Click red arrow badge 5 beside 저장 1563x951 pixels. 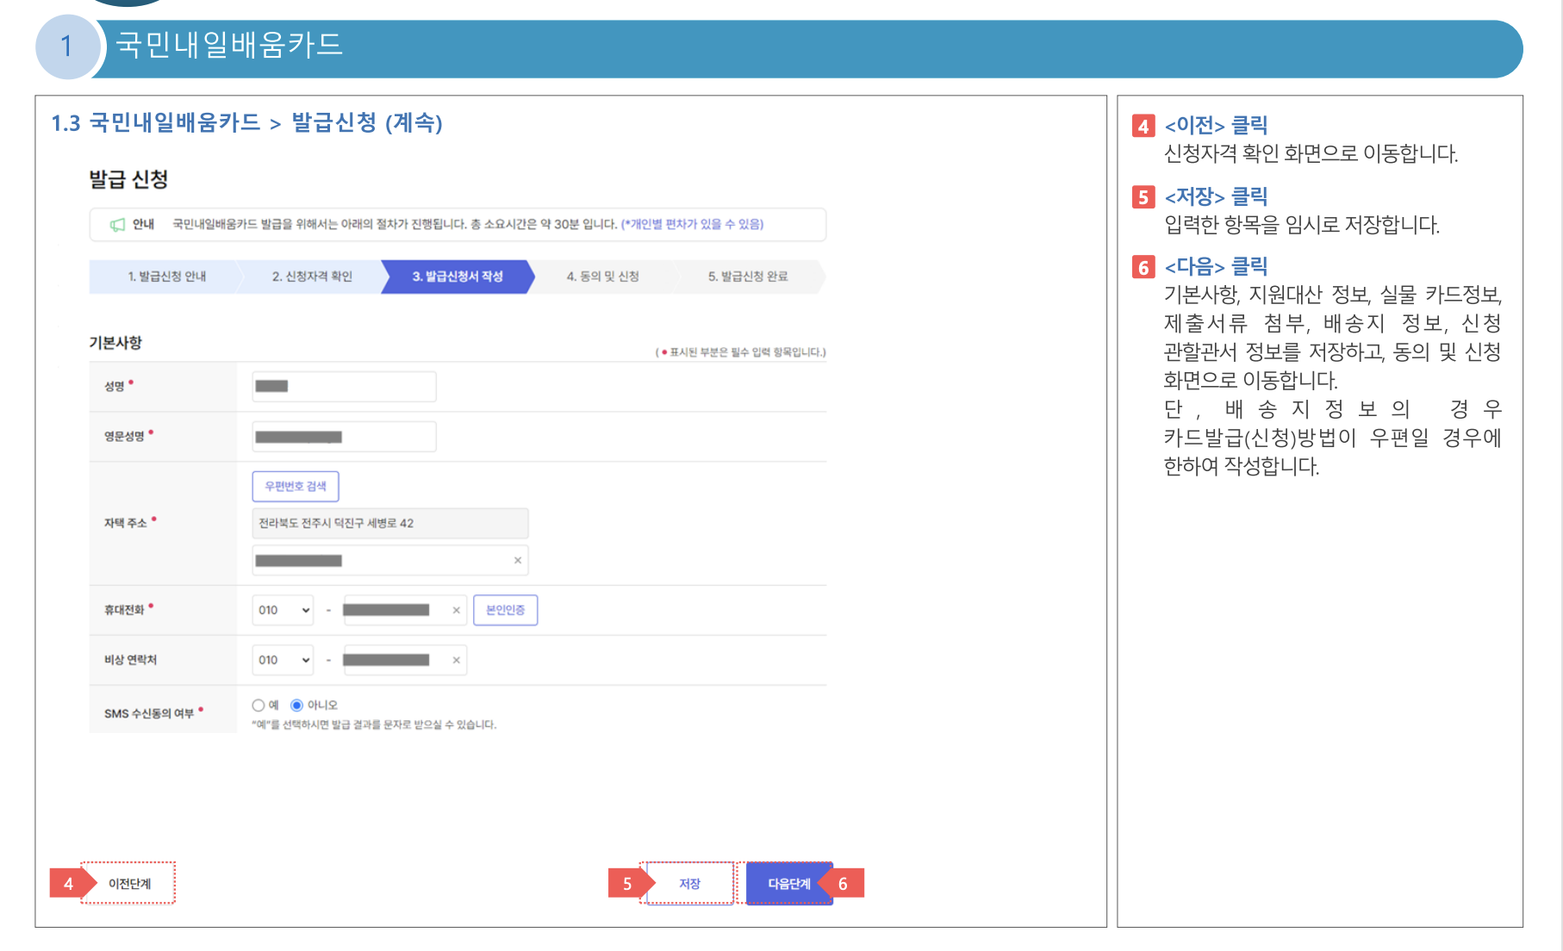tap(626, 883)
